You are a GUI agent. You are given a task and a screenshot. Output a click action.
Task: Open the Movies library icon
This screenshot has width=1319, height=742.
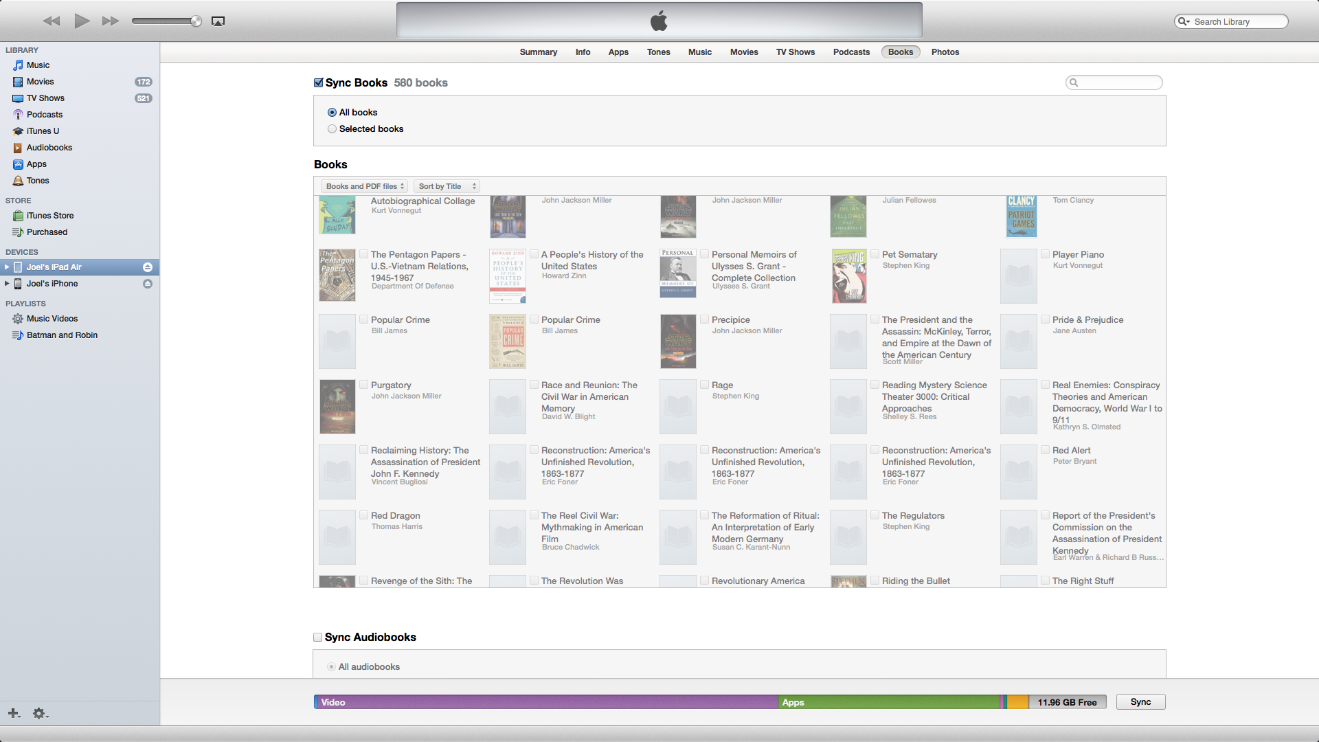(18, 82)
